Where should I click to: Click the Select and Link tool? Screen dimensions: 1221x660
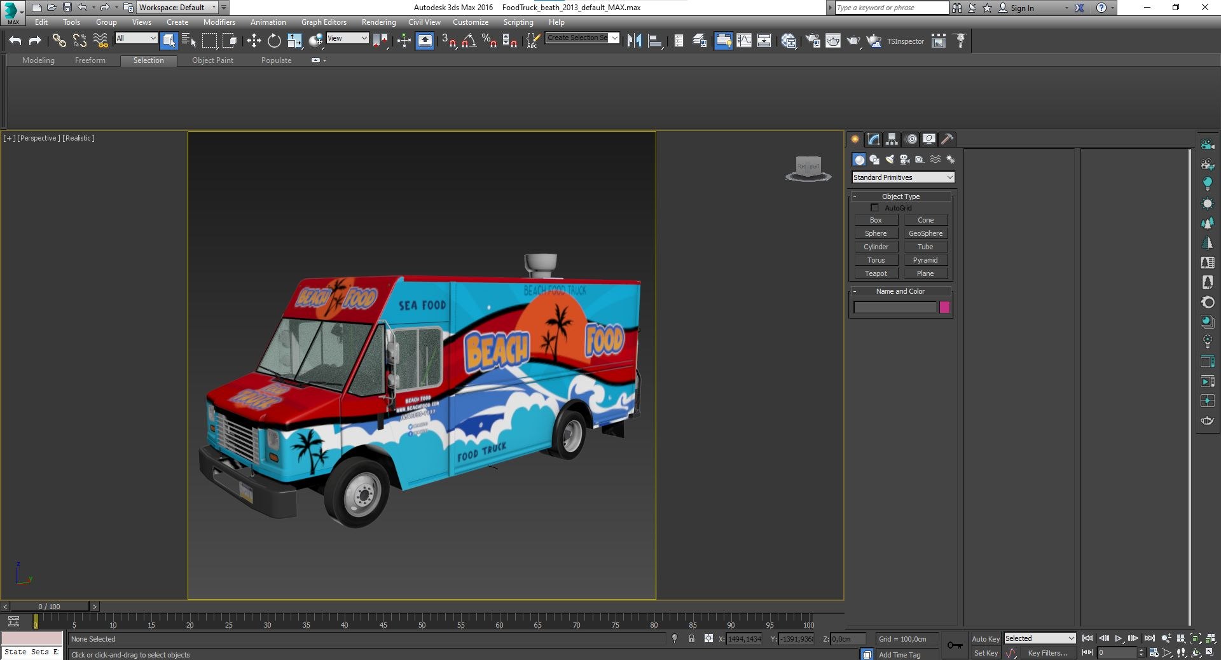(x=59, y=41)
